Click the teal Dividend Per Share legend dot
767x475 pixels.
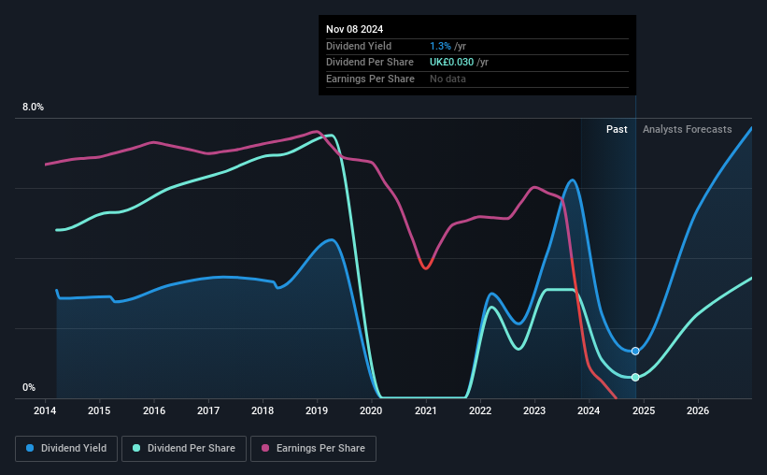pos(136,448)
